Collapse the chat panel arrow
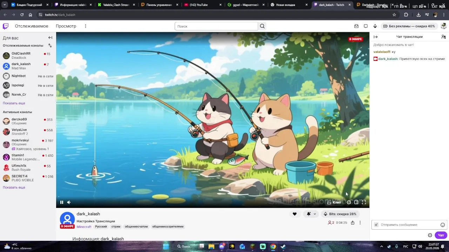The width and height of the screenshot is (449, 252). [375, 37]
